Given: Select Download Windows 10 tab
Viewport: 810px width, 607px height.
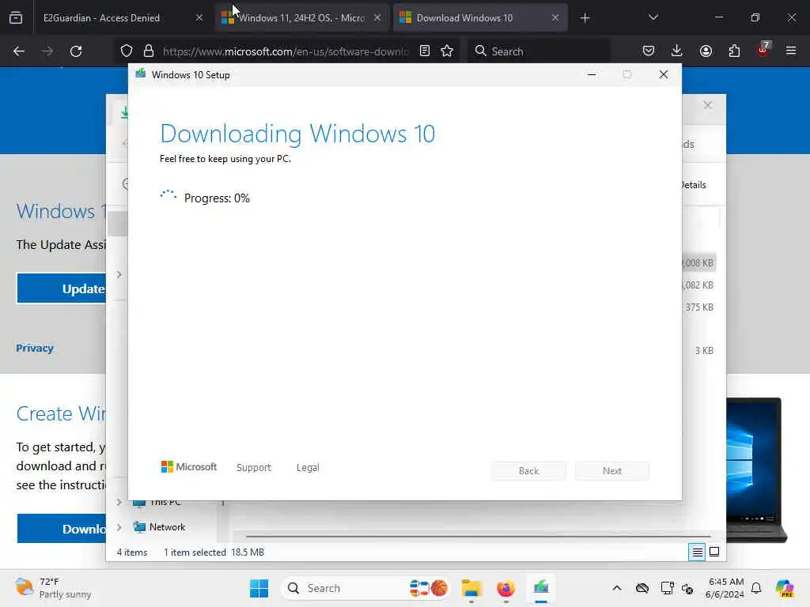Looking at the screenshot, I should click(480, 17).
